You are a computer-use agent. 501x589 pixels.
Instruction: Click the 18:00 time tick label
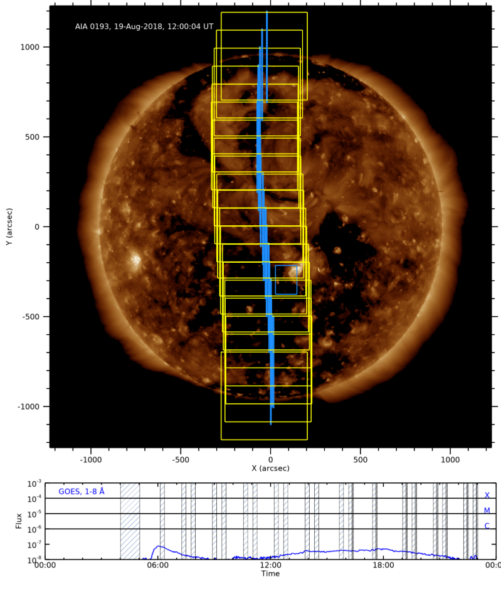383,565
